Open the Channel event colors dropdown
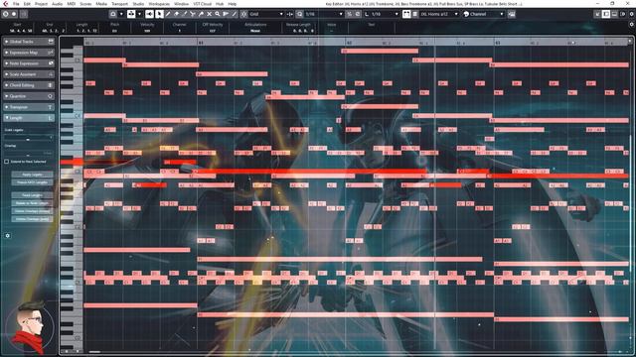Screen dimensions: 636x357 pos(487,14)
